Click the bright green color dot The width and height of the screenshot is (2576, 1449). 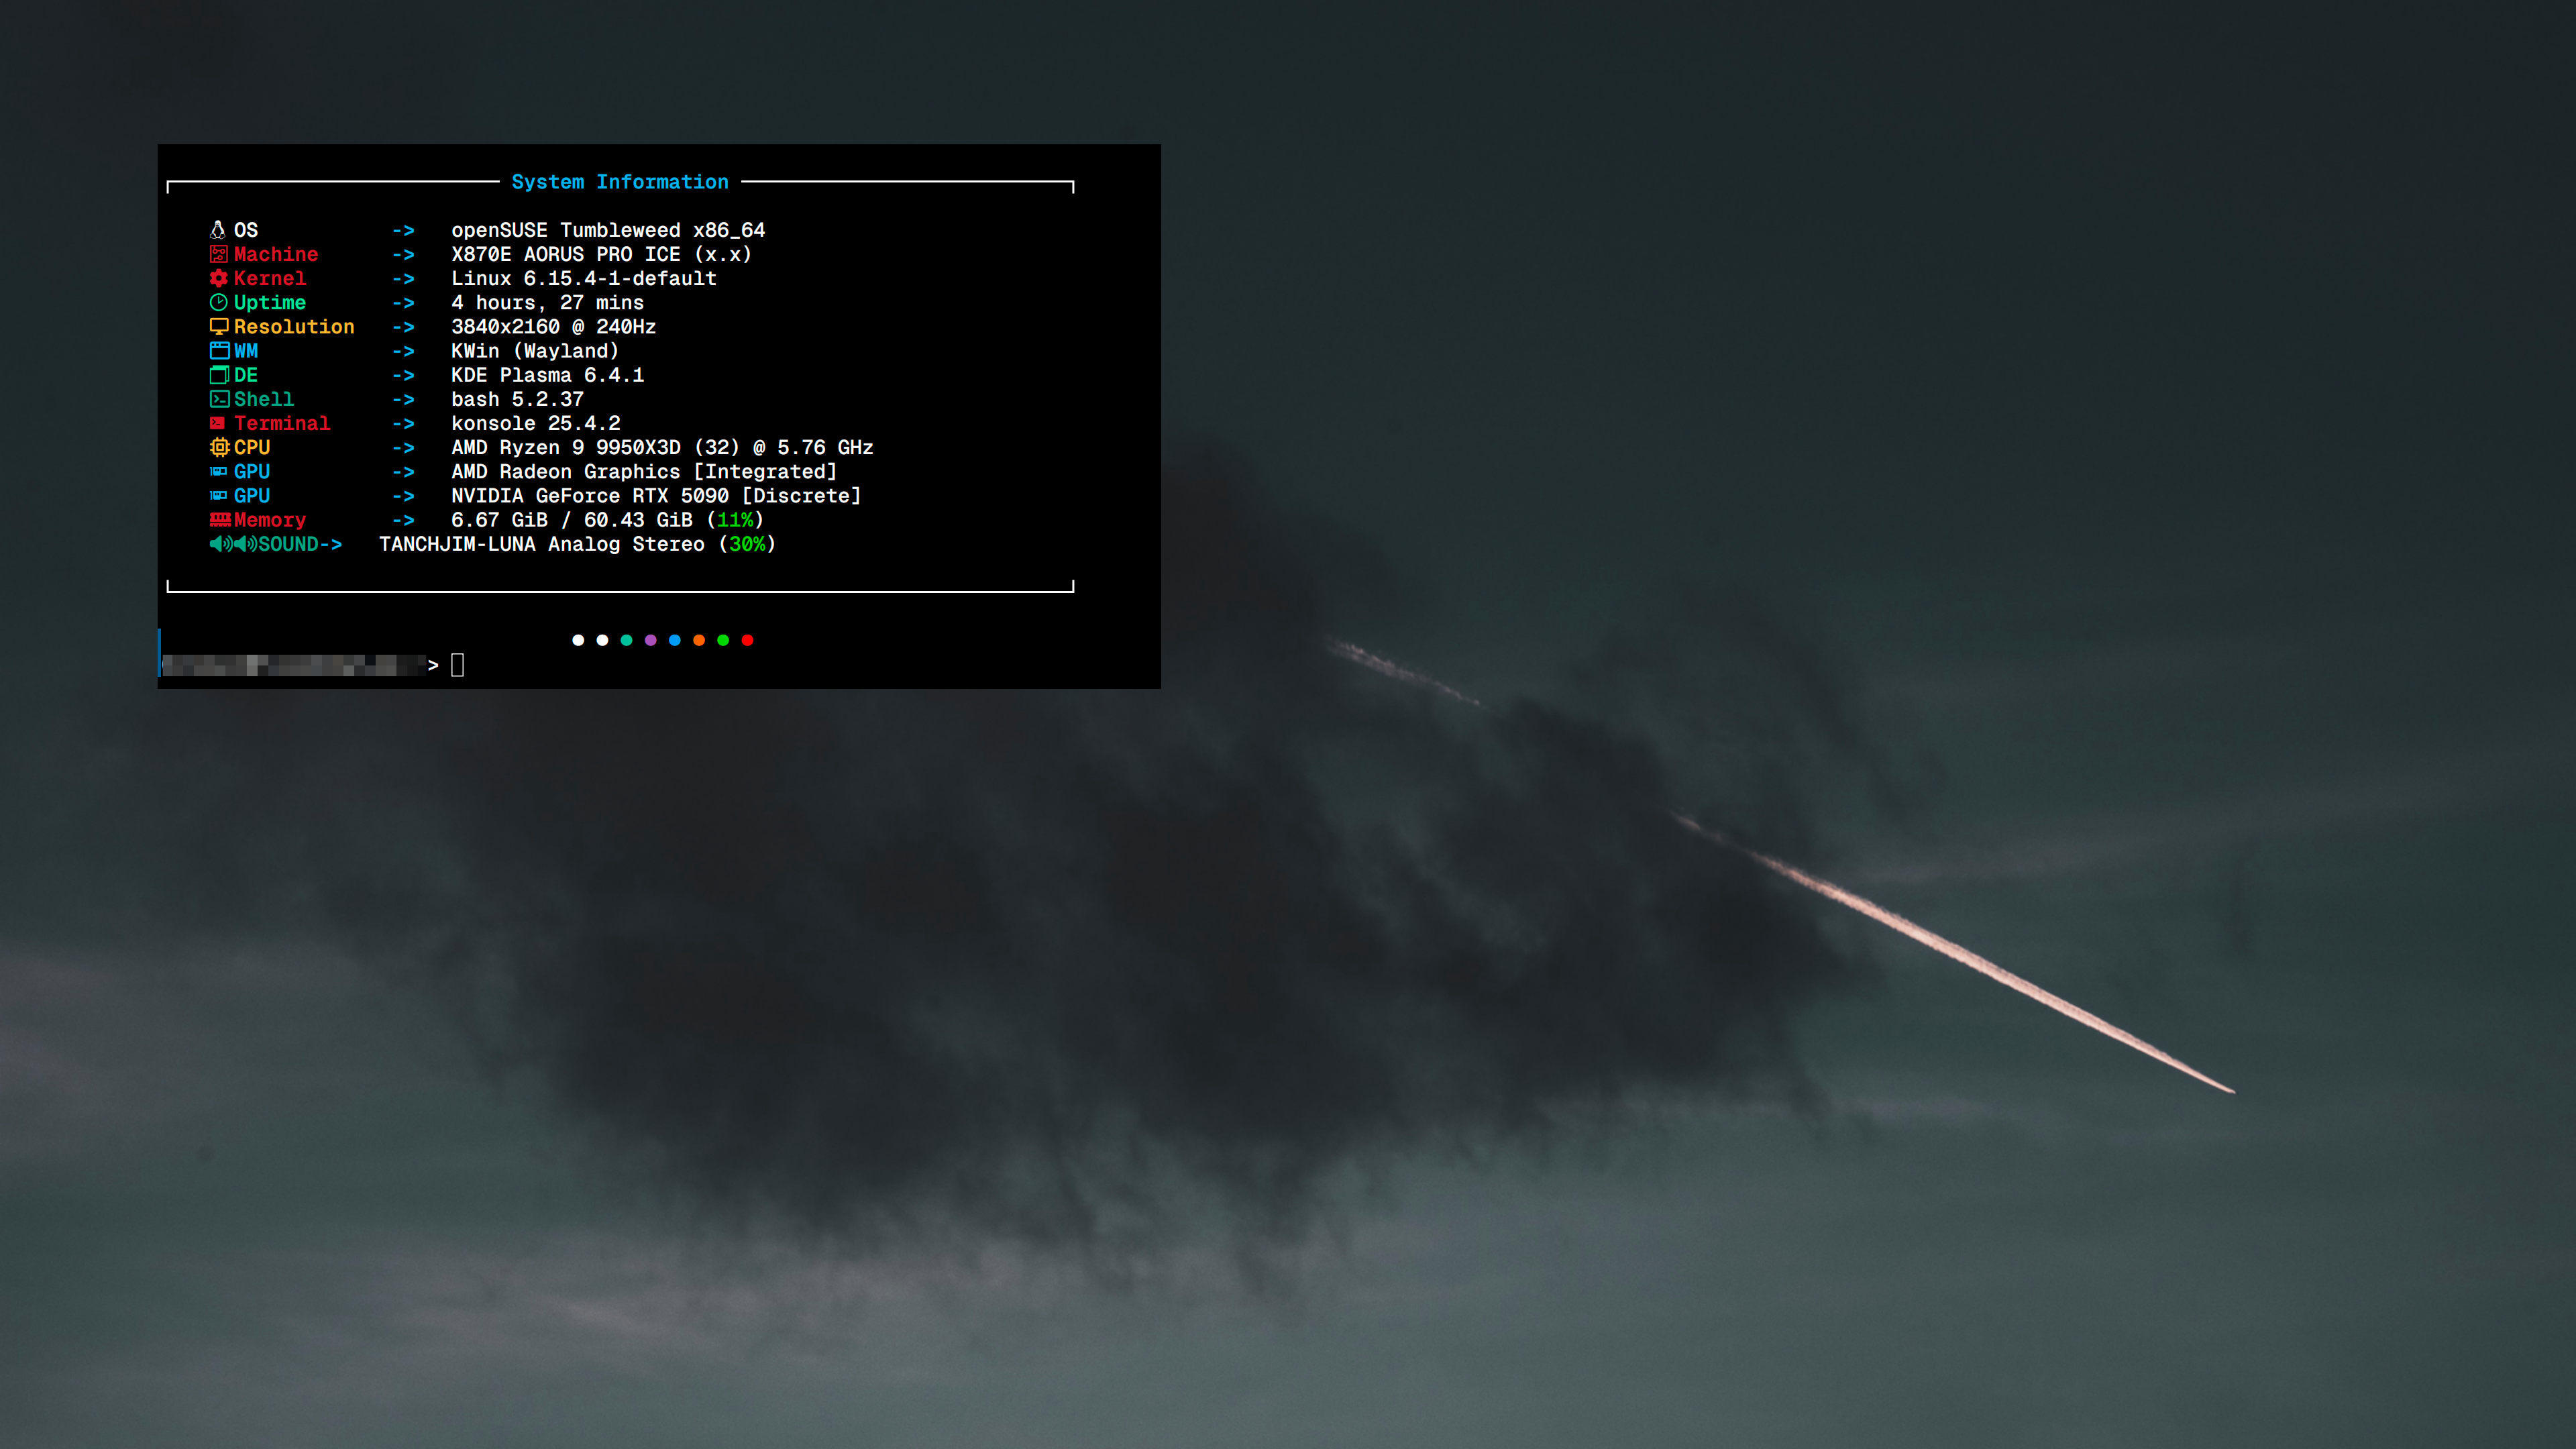pyautogui.click(x=723, y=640)
